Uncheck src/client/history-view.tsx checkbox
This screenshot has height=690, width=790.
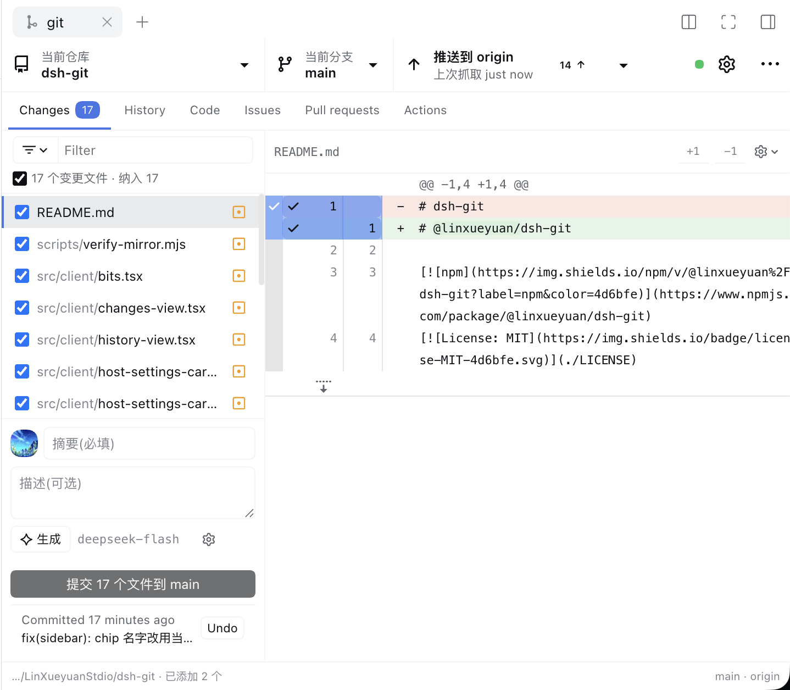(x=22, y=340)
